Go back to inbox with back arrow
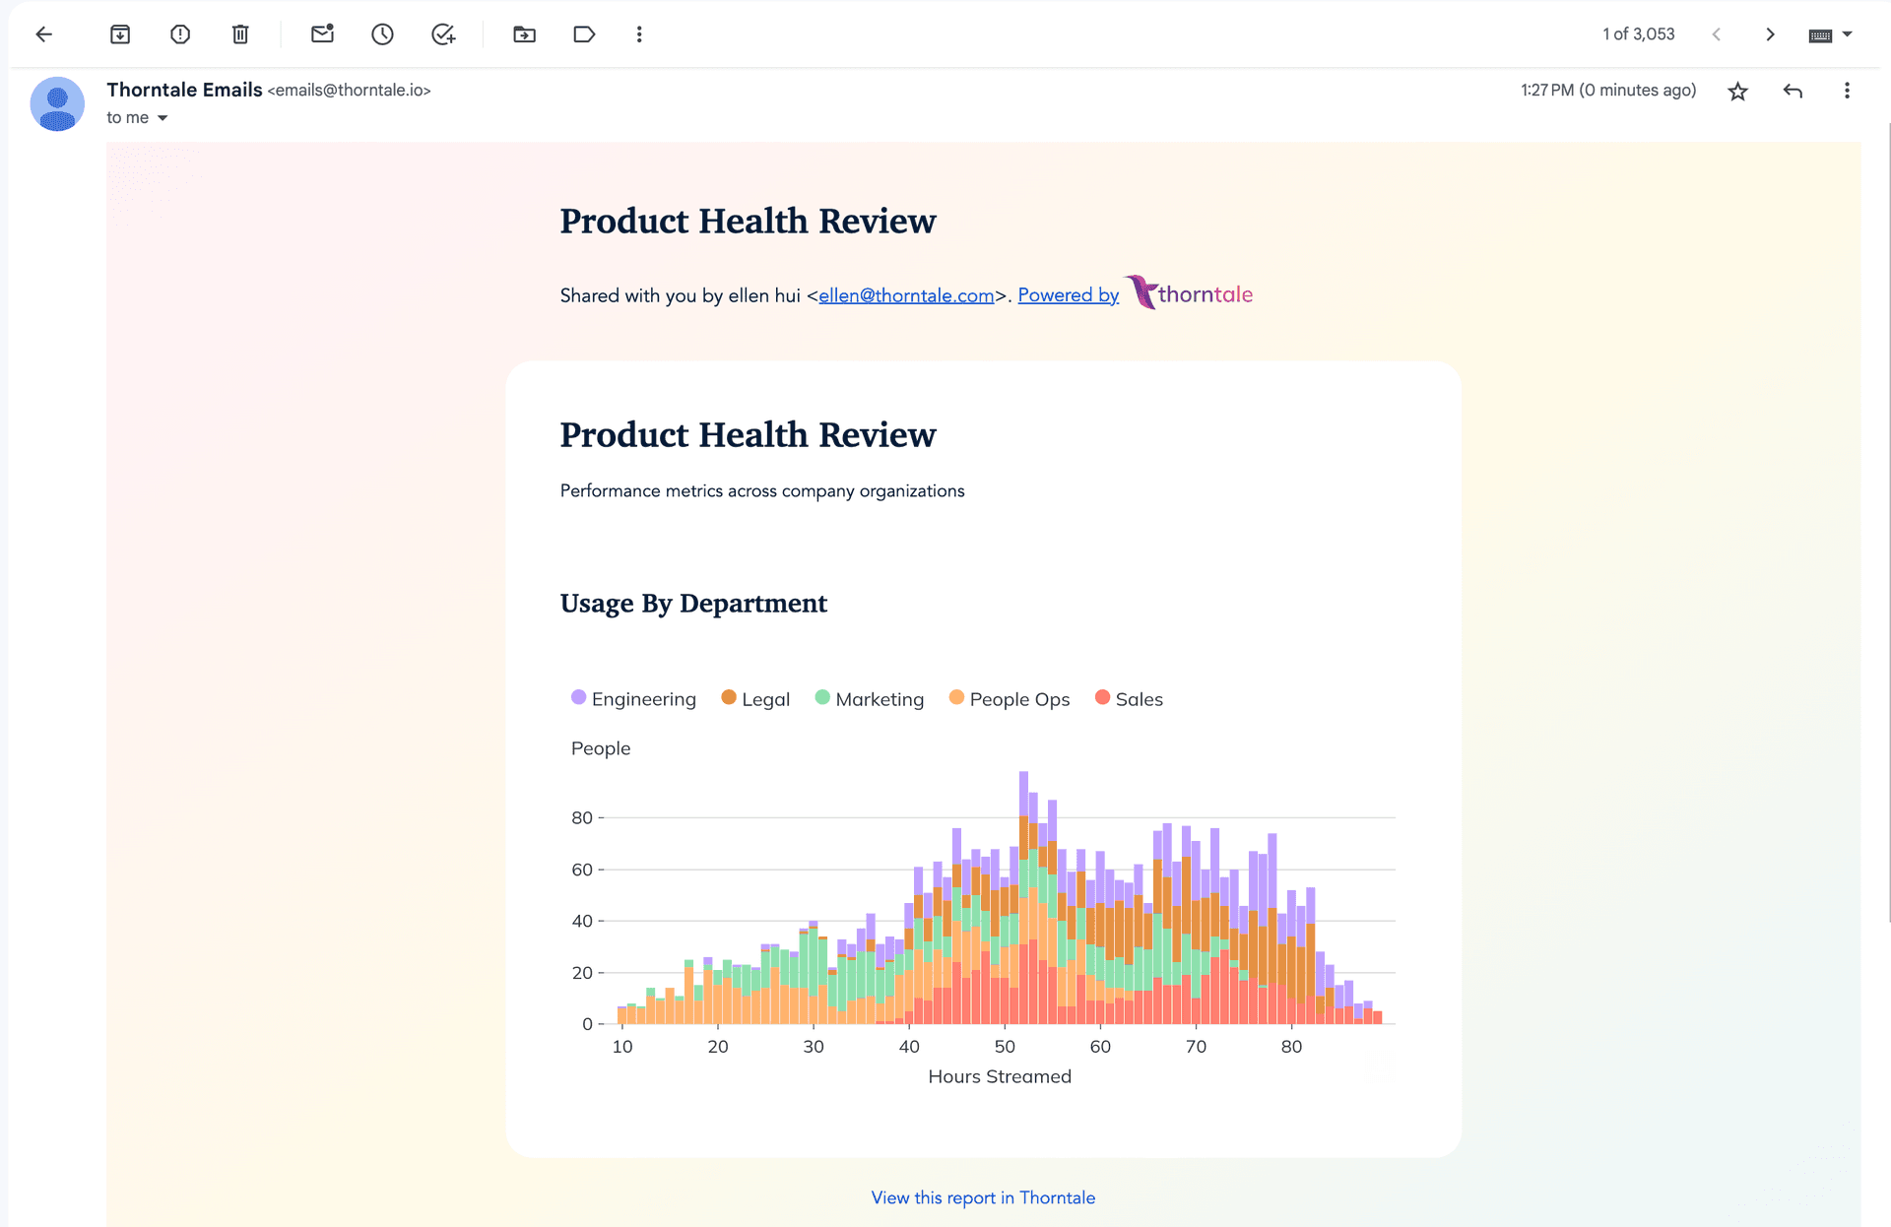The image size is (1891, 1227). point(43,34)
